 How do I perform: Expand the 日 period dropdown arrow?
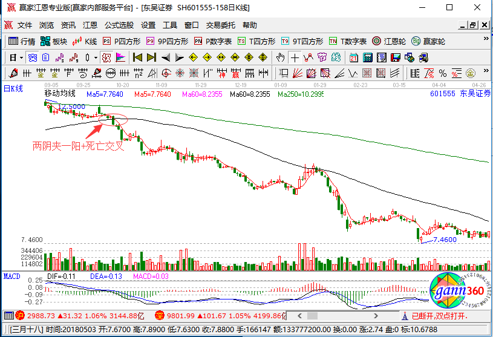click(x=21, y=58)
